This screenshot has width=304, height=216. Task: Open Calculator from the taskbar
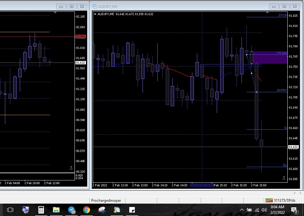(x=41, y=210)
